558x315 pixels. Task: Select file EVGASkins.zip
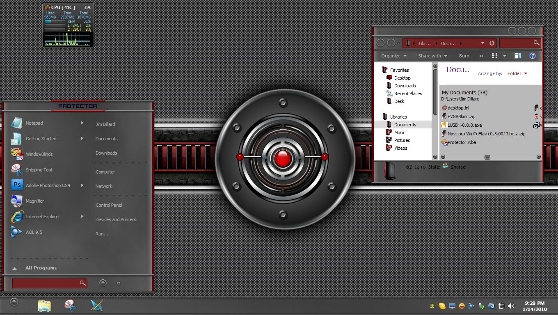point(458,116)
